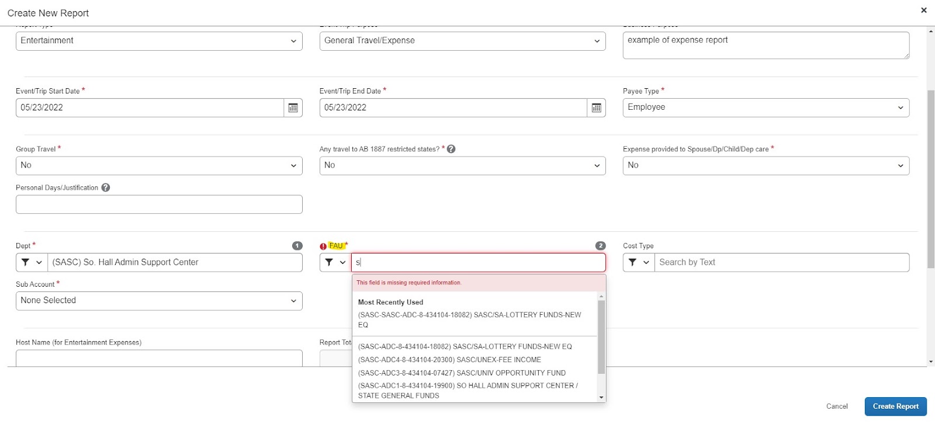Click the Dept filter funnel icon

coord(25,262)
